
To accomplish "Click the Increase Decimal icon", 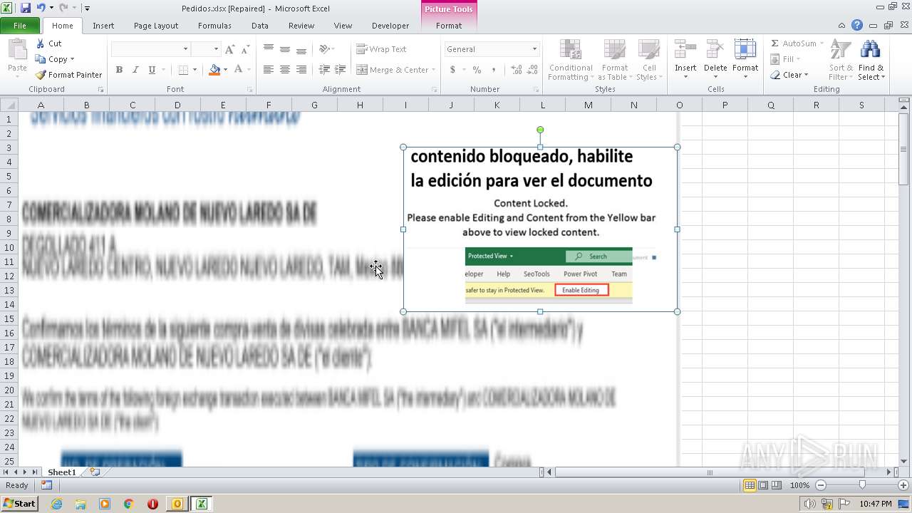I will point(516,70).
